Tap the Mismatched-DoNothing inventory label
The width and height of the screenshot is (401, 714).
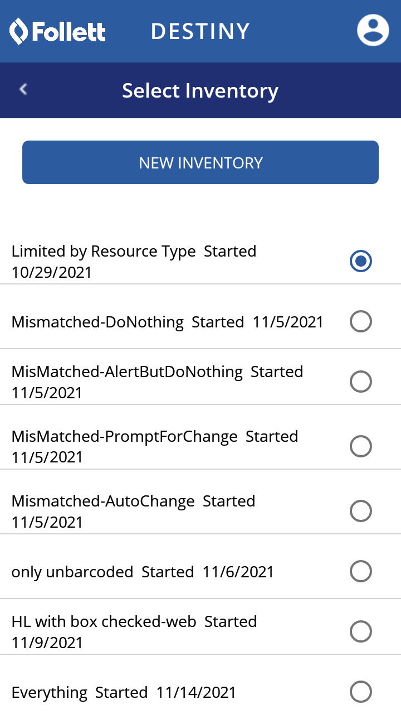coord(167,322)
